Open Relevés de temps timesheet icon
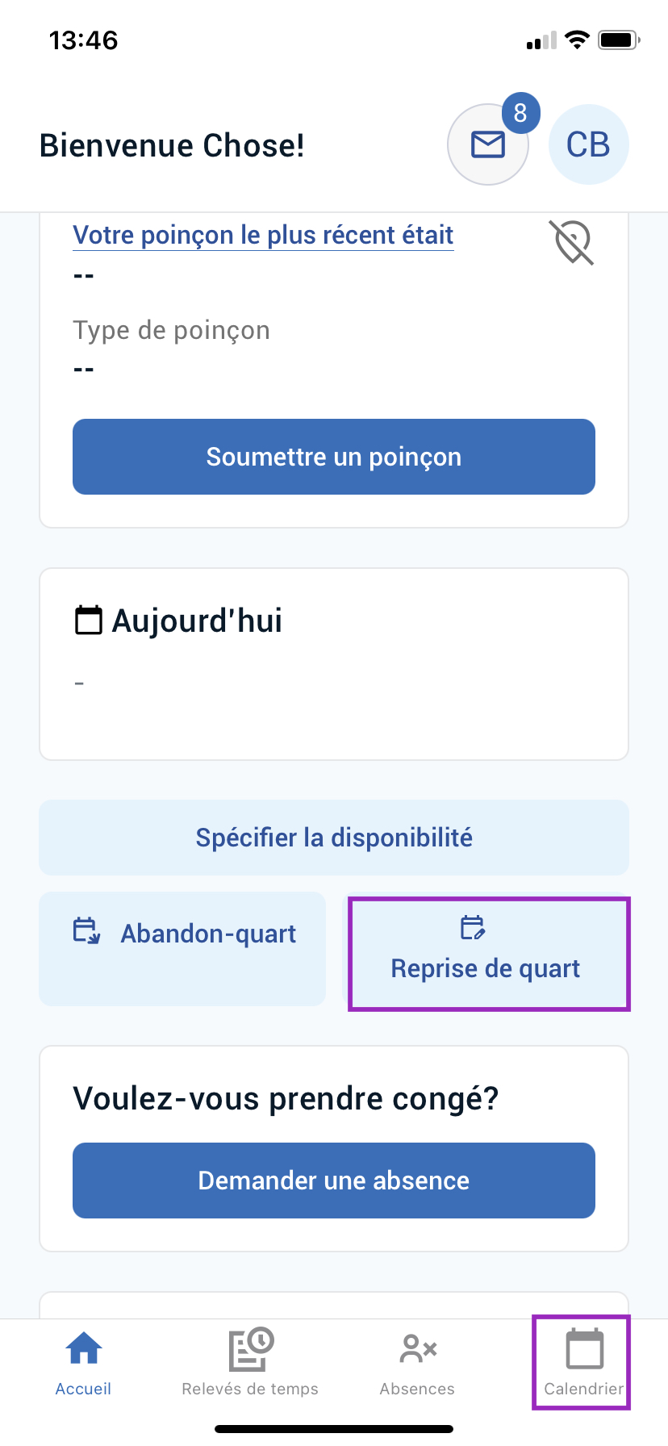Viewport: 668px width, 1446px height. pyautogui.click(x=251, y=1349)
